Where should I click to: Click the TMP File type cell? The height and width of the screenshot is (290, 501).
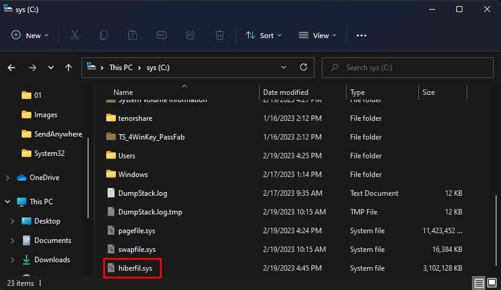tap(363, 211)
